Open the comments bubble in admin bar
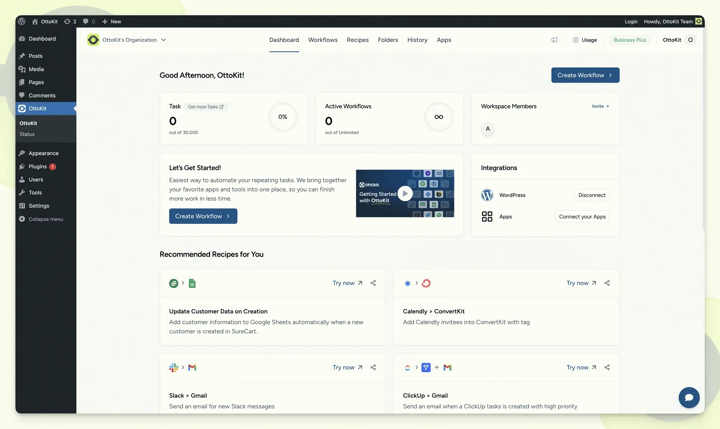Image resolution: width=720 pixels, height=429 pixels. [x=89, y=21]
